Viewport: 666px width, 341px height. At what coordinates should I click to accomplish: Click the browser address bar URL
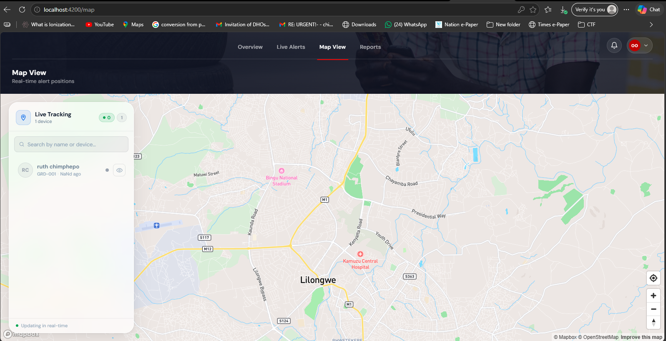tap(69, 10)
